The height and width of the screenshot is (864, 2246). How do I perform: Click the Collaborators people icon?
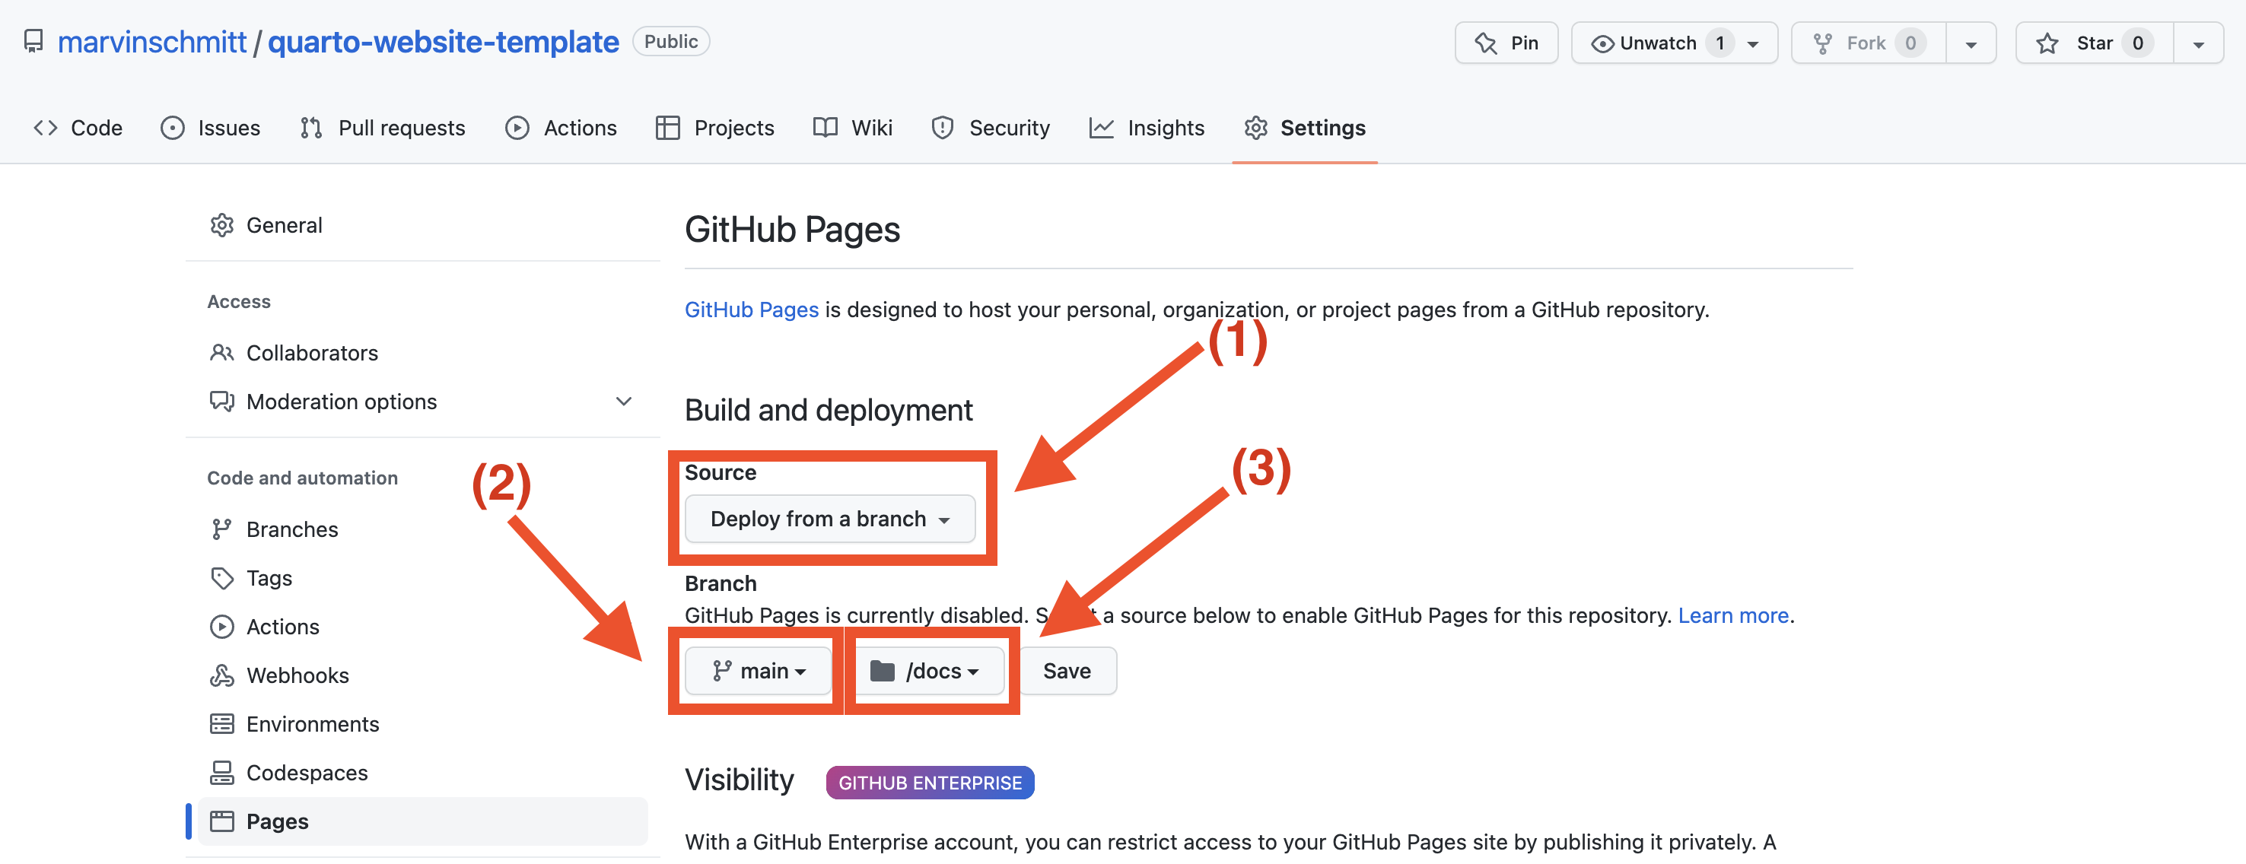[x=221, y=352]
